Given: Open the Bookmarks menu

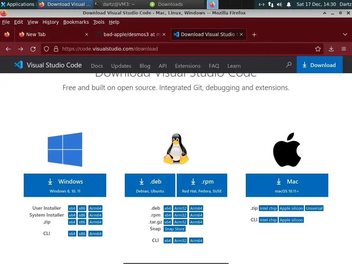Looking at the screenshot, I should point(76,22).
